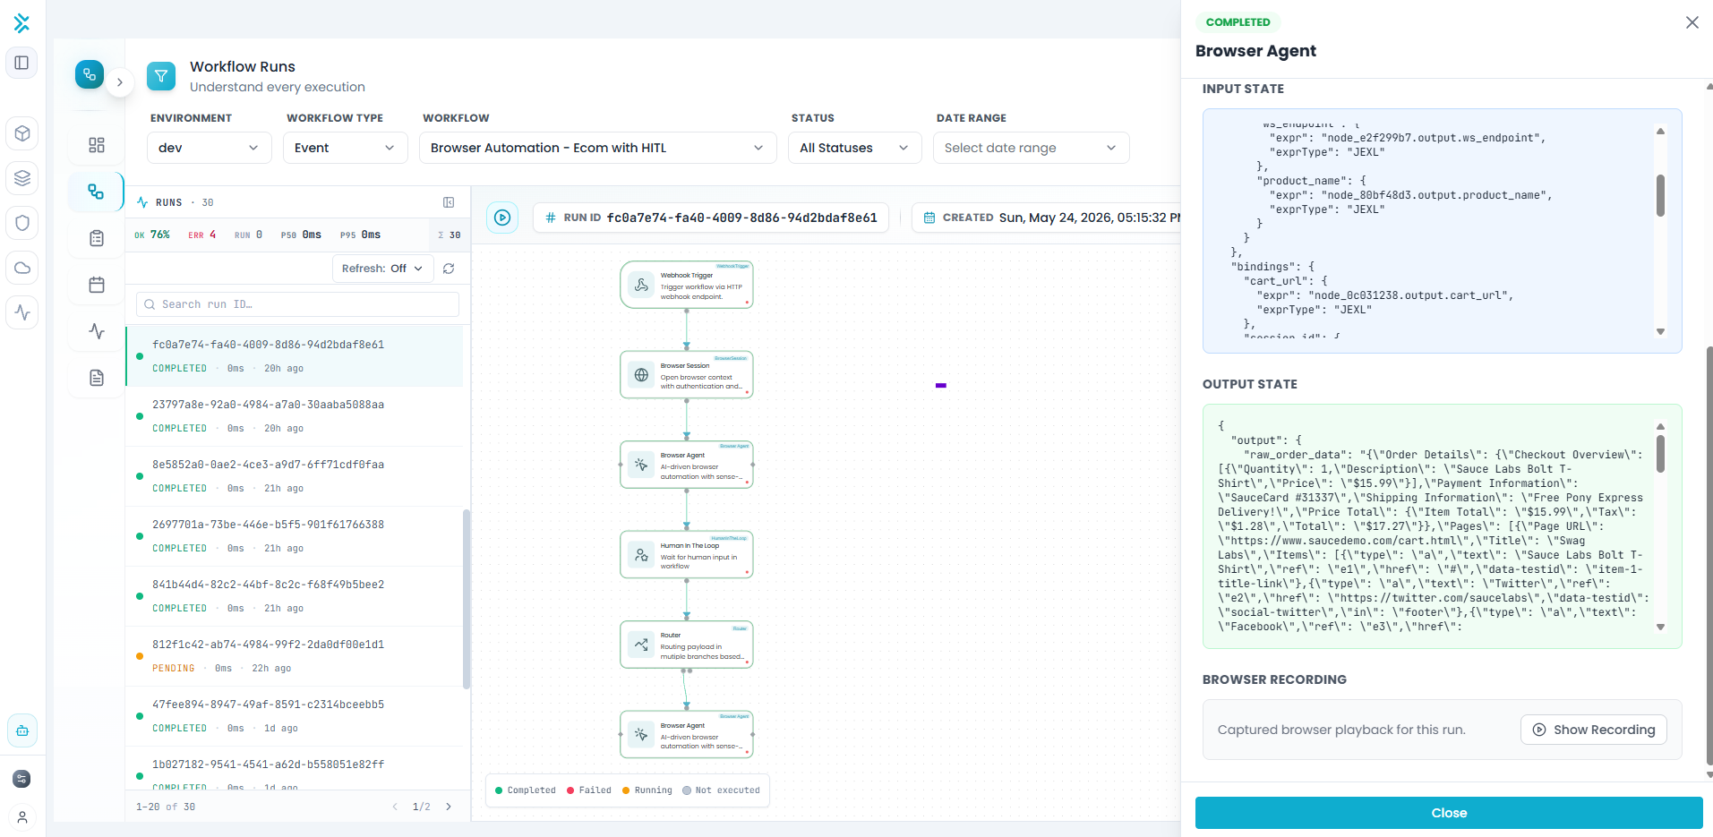Select run 2697701a-73be-446e-b5f5-901f61766388
The image size is (1713, 837).
[295, 536]
